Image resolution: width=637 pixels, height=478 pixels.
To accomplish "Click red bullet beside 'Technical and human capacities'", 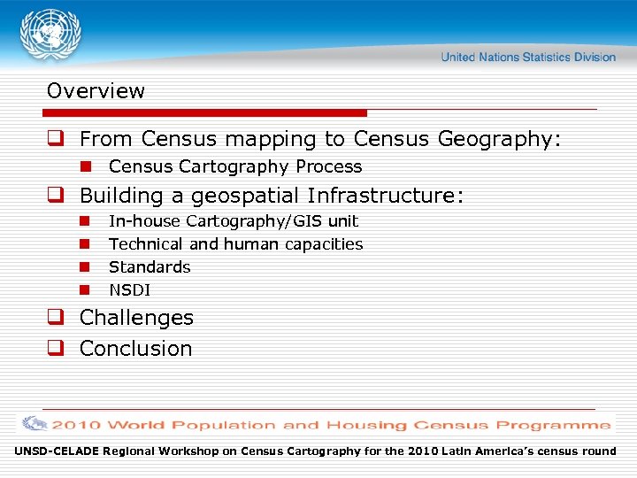I will click(x=85, y=244).
